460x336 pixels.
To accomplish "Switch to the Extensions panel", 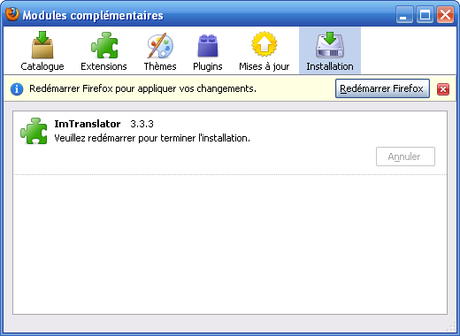I will tap(103, 50).
